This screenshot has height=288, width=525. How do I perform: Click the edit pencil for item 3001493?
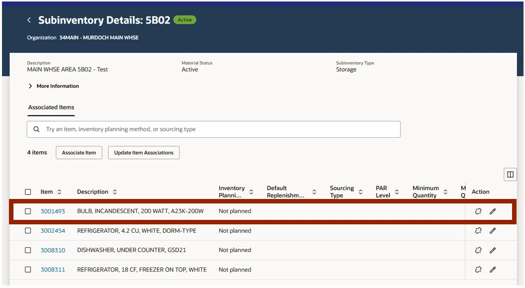493,211
